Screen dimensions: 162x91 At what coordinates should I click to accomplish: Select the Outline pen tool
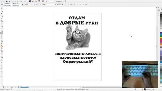coord(2,48)
